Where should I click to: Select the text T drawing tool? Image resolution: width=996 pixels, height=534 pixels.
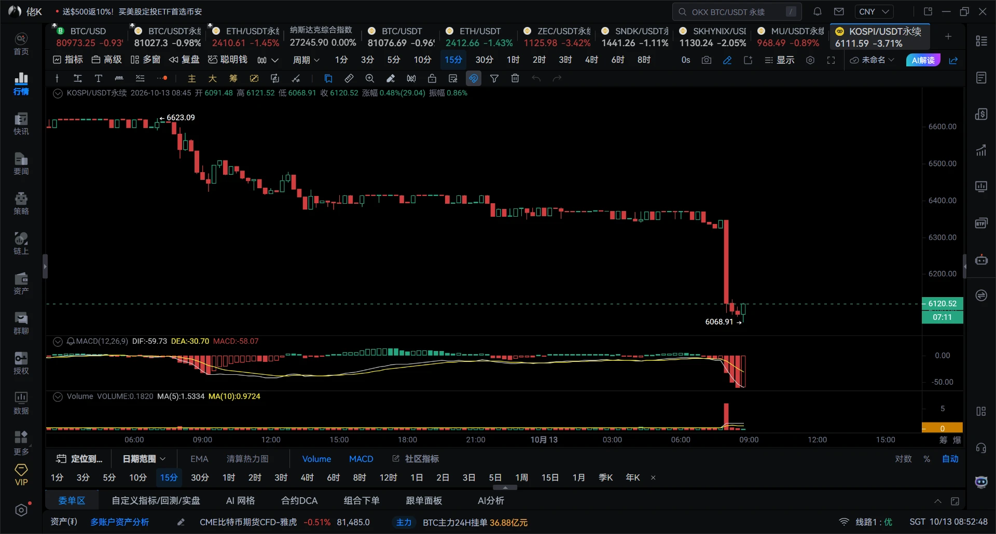click(98, 78)
